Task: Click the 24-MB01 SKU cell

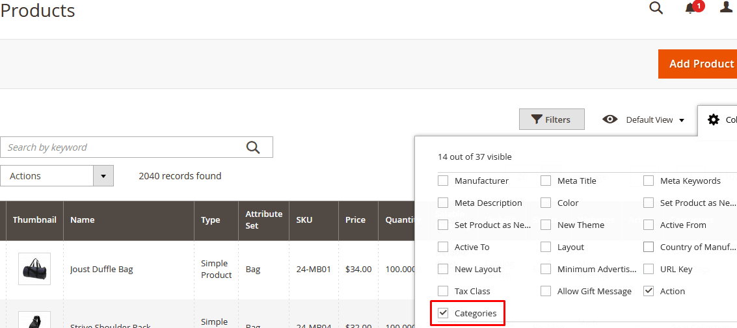Action: pyautogui.click(x=314, y=270)
